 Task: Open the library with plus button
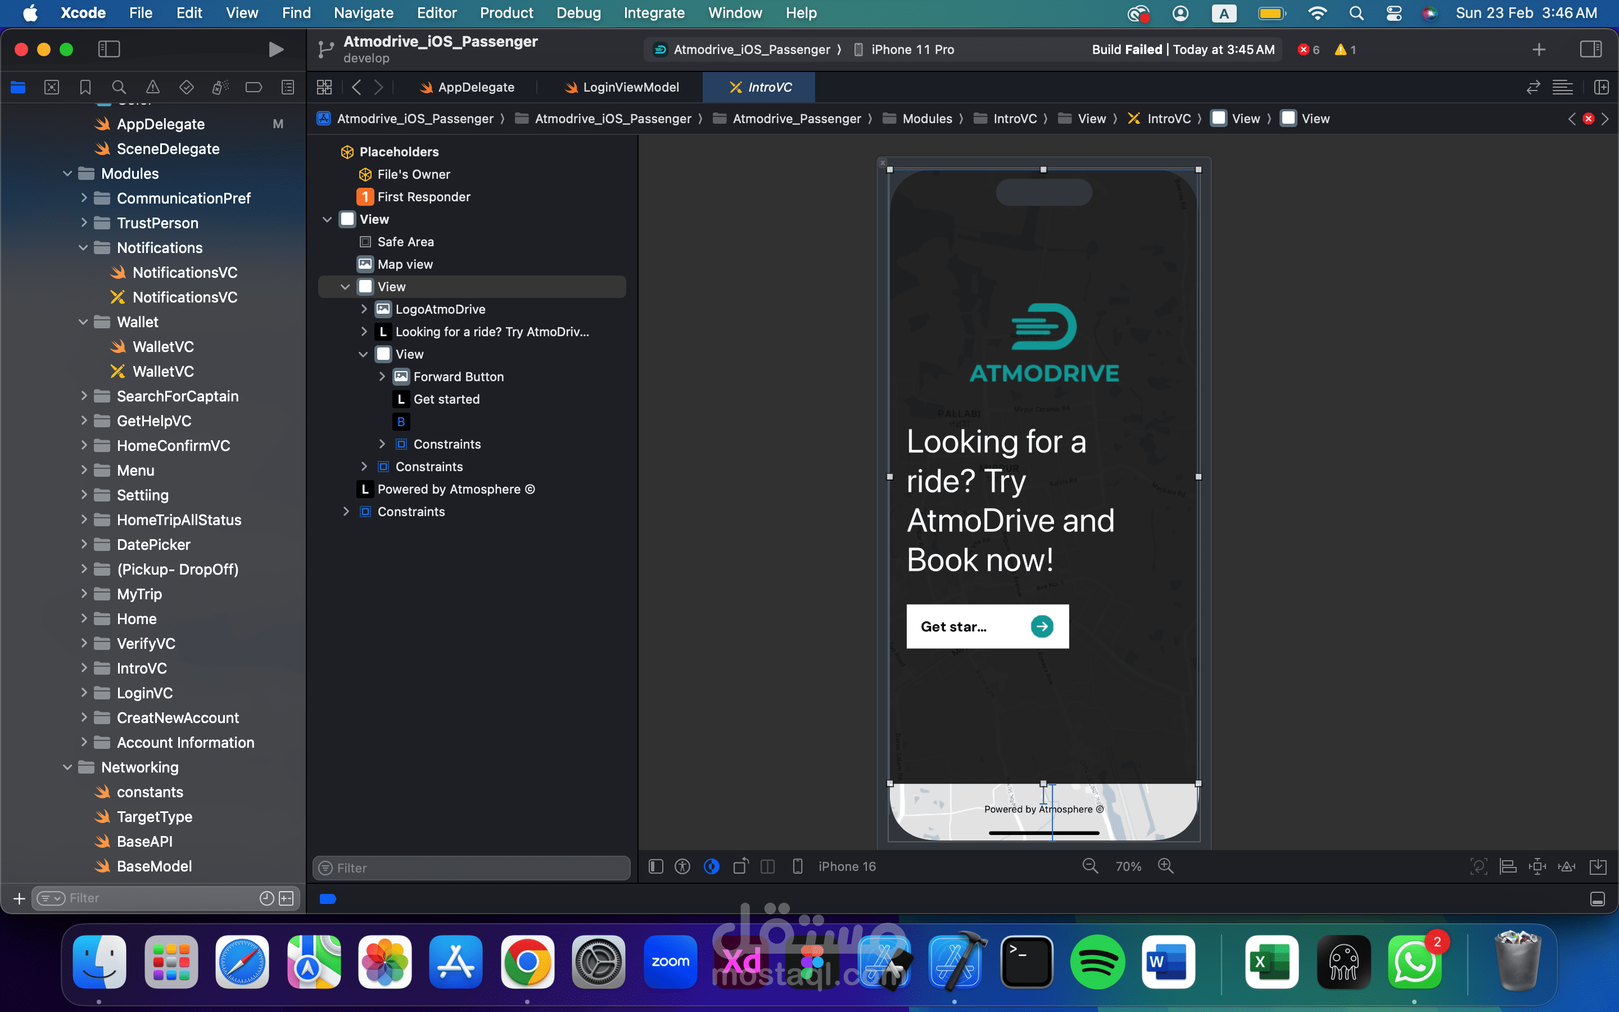tap(1539, 49)
